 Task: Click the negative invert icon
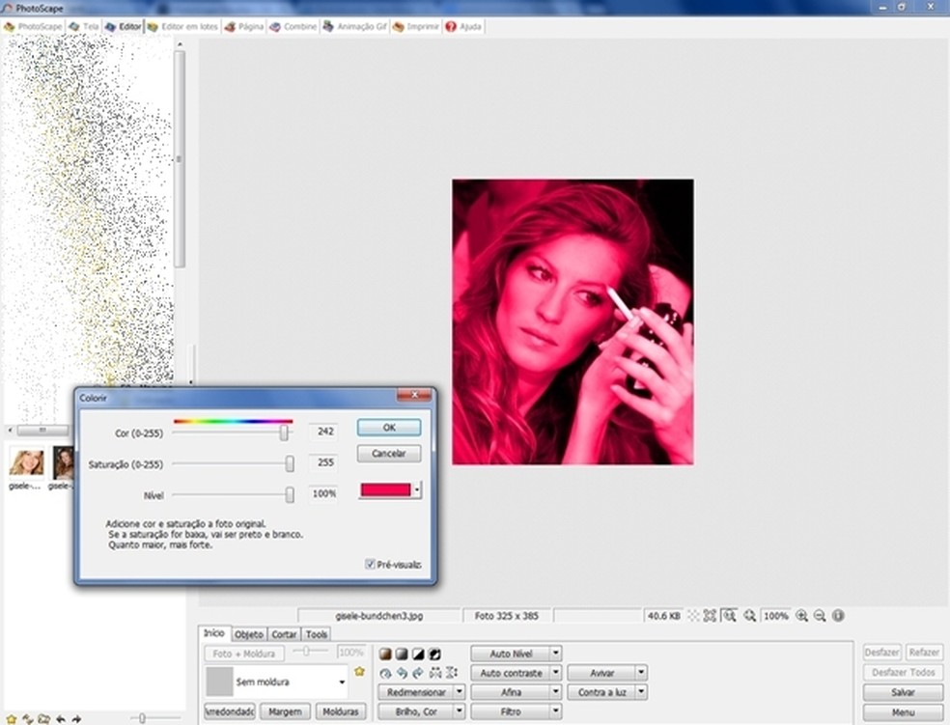coord(434,654)
